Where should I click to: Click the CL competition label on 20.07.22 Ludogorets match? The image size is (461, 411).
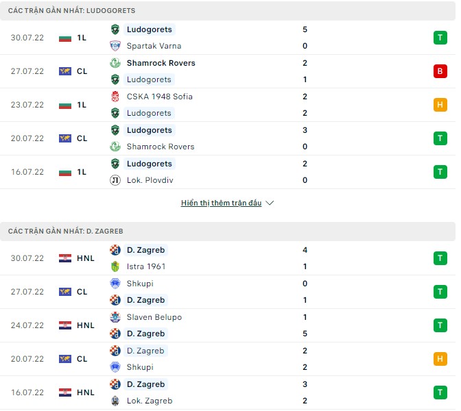coord(82,138)
